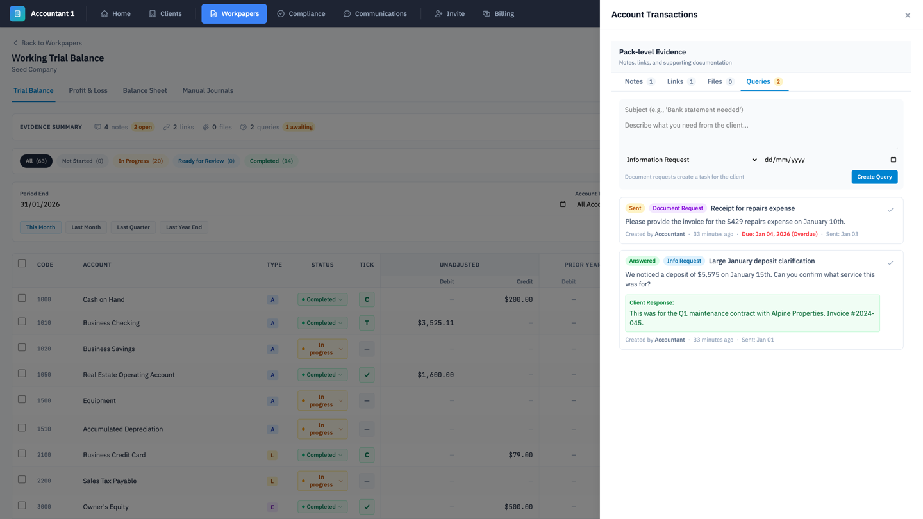Click the Accountant 1 logo icon
This screenshot has width=923, height=519.
(x=17, y=13)
